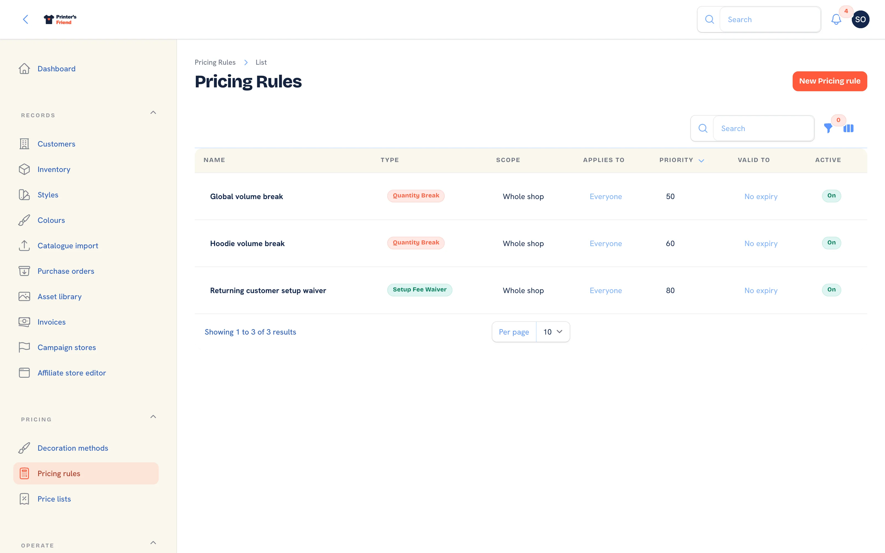
Task: Sort by the Name column header
Action: coord(214,160)
